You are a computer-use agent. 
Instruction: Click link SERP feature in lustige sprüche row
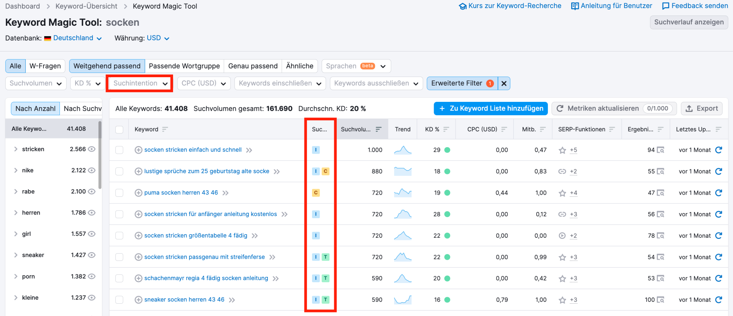pyautogui.click(x=562, y=171)
